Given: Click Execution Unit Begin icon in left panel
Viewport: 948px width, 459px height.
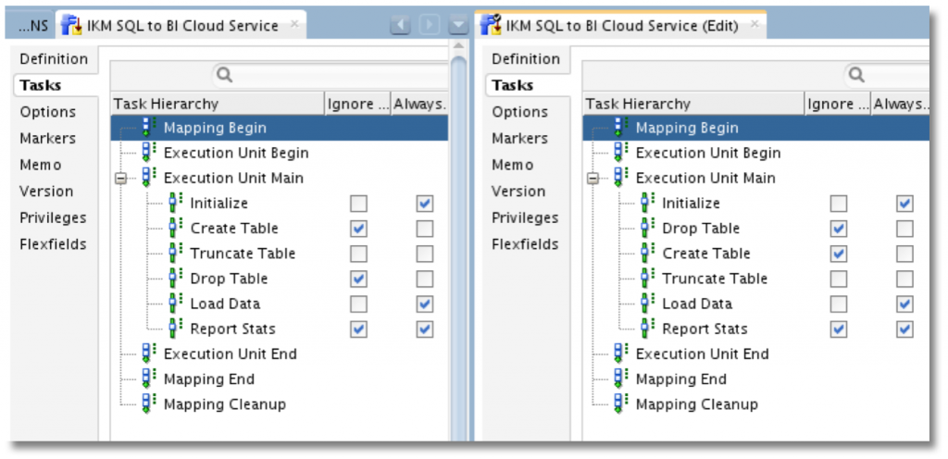Looking at the screenshot, I should (x=148, y=153).
